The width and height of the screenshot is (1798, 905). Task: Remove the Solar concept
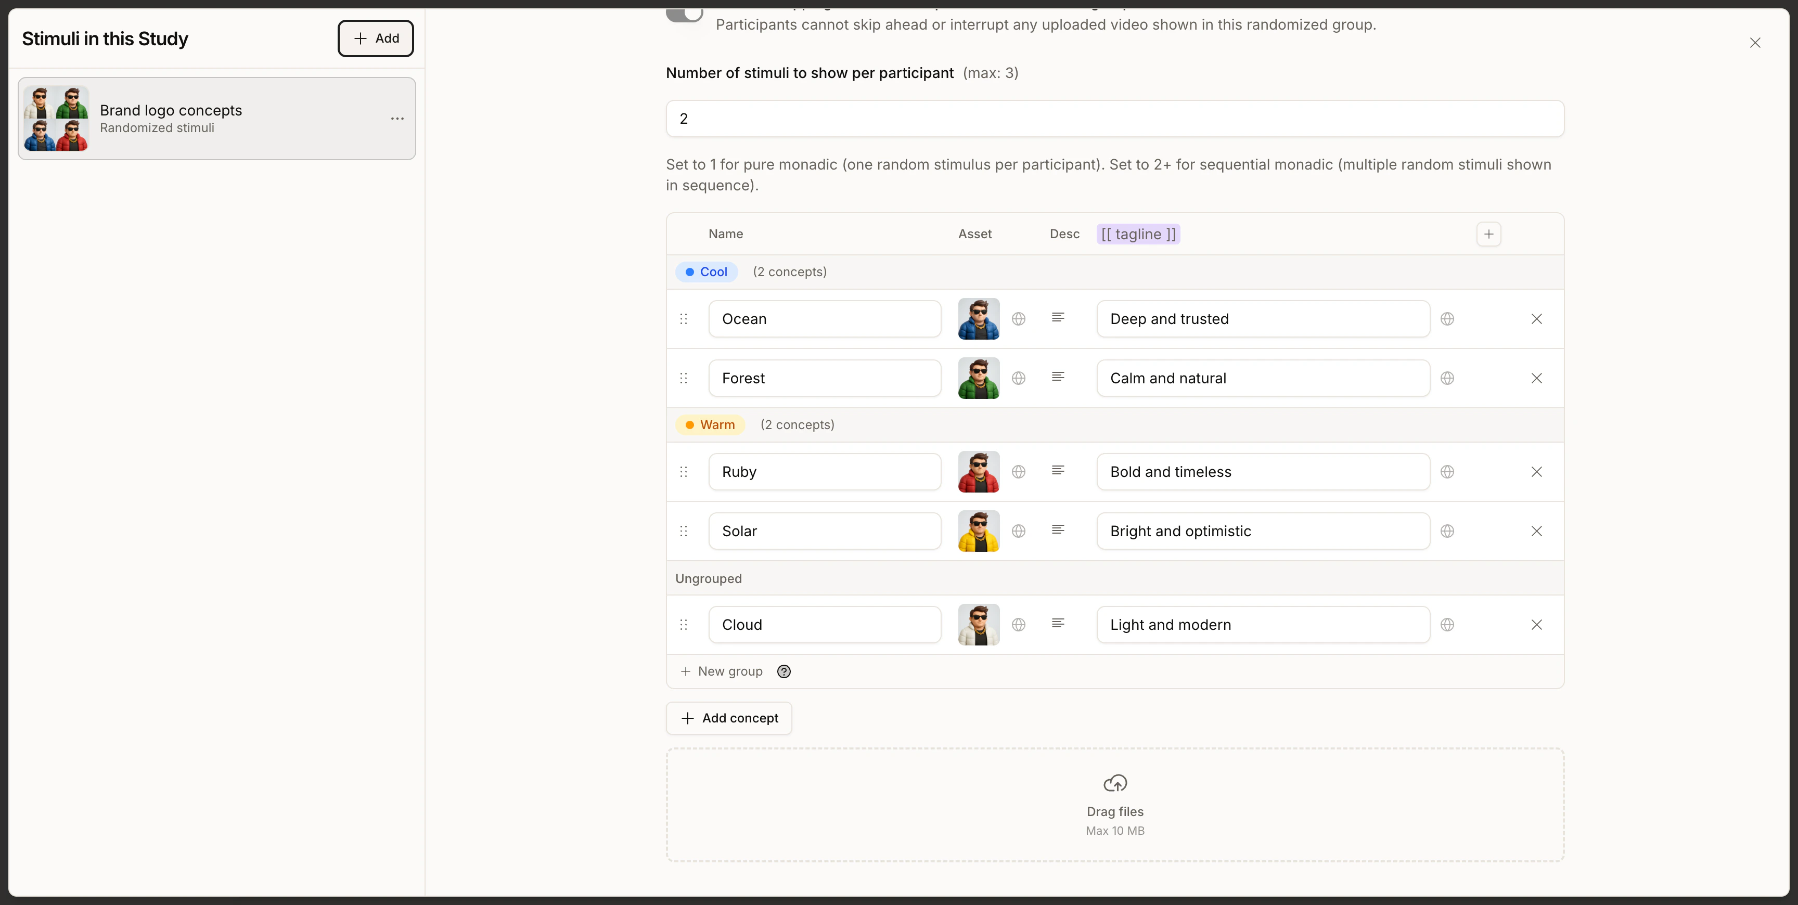tap(1538, 531)
